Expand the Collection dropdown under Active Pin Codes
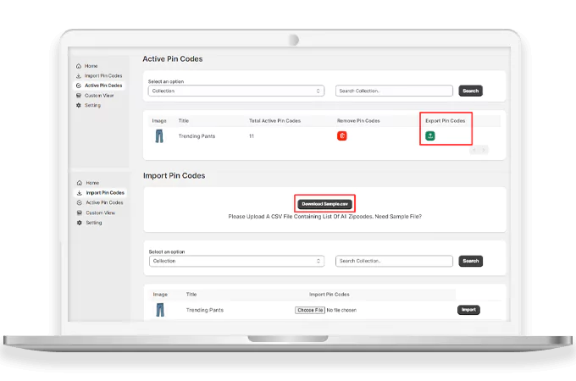Screen dimensions: 576x381 pyautogui.click(x=235, y=91)
